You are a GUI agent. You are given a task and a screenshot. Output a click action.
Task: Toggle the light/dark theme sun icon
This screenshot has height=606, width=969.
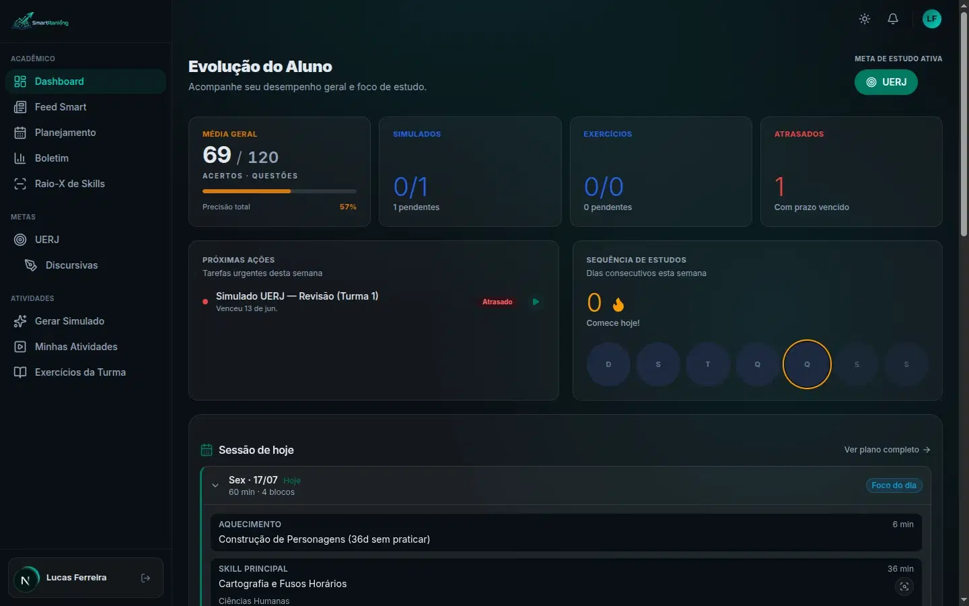pyautogui.click(x=865, y=19)
